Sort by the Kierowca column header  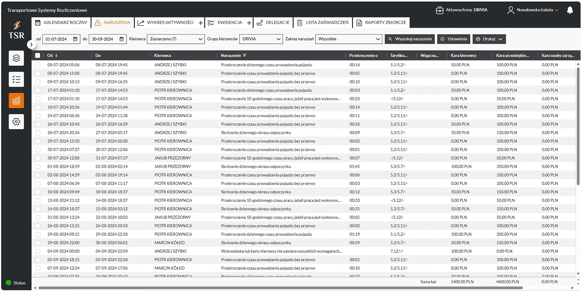(x=163, y=55)
